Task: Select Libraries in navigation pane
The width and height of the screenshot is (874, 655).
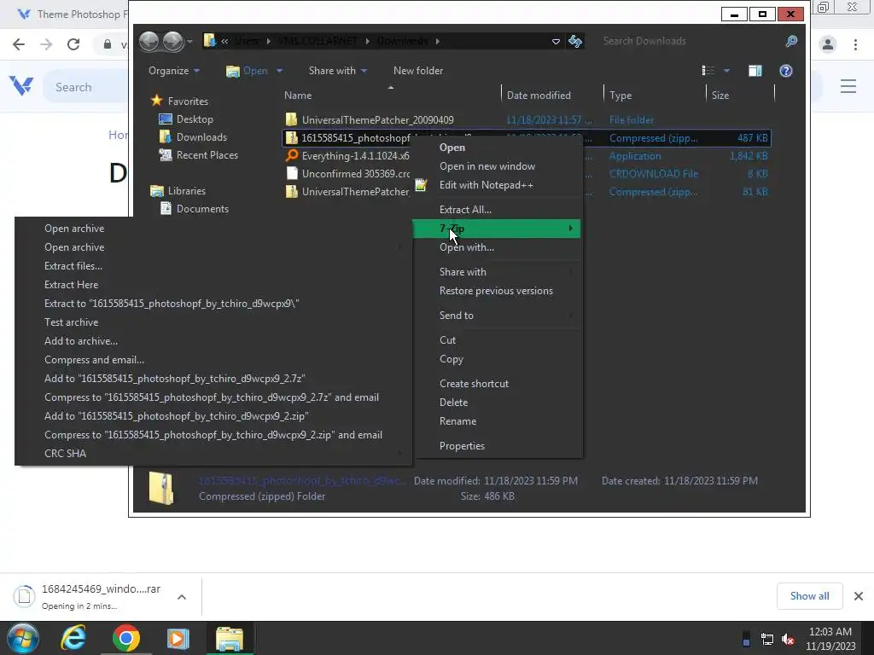Action: (186, 190)
